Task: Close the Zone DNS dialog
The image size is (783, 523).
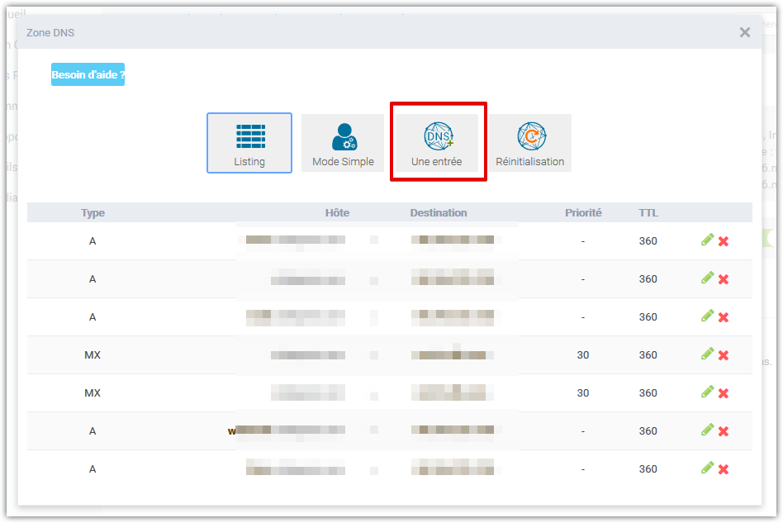Action: 744,32
